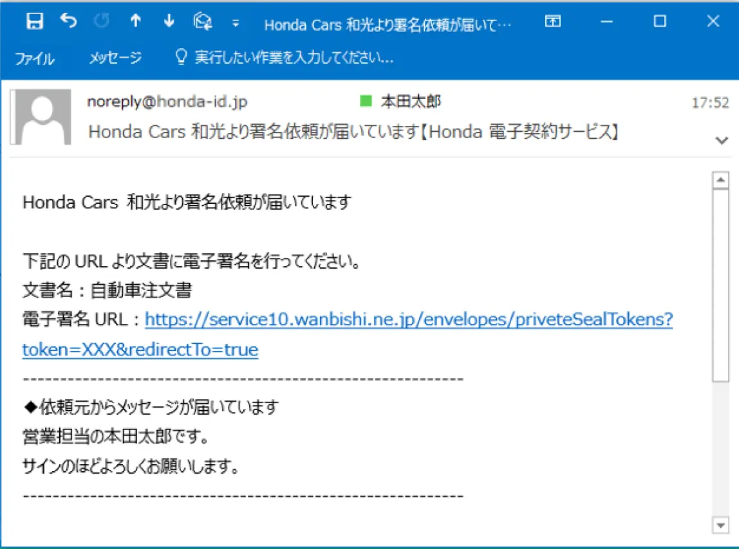Close the message window
This screenshot has width=739, height=549.
[x=713, y=21]
